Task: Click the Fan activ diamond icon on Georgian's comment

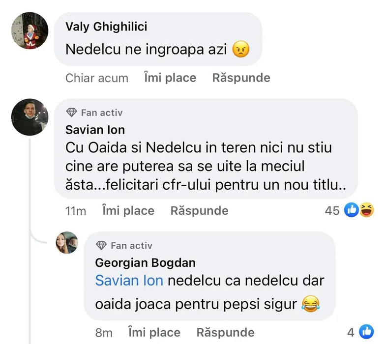Action: 102,245
